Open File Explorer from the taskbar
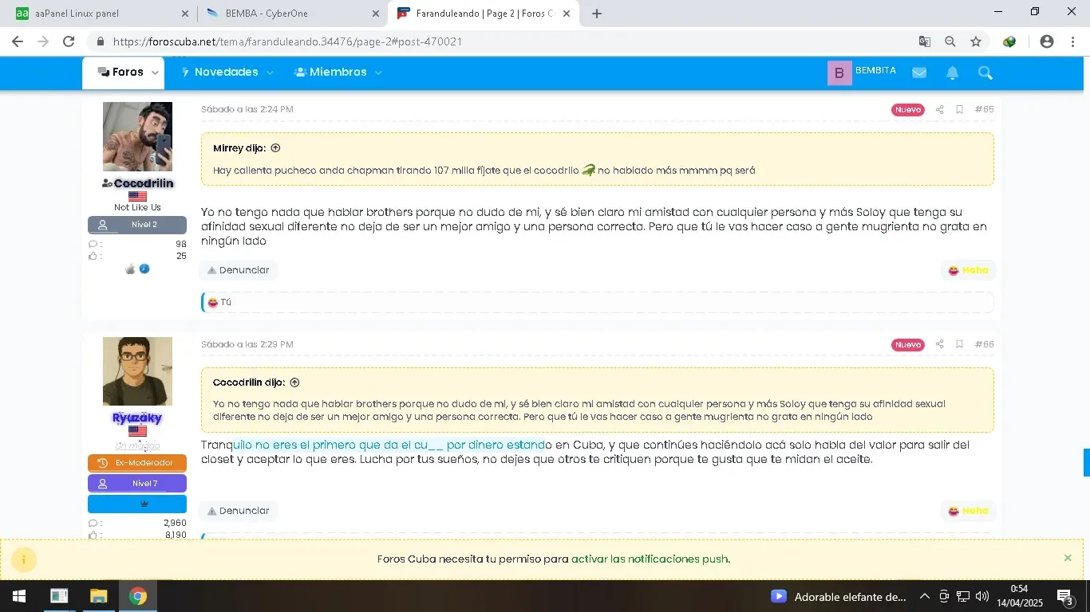 coord(98,596)
